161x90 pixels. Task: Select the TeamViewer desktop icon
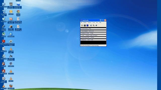[11, 35]
